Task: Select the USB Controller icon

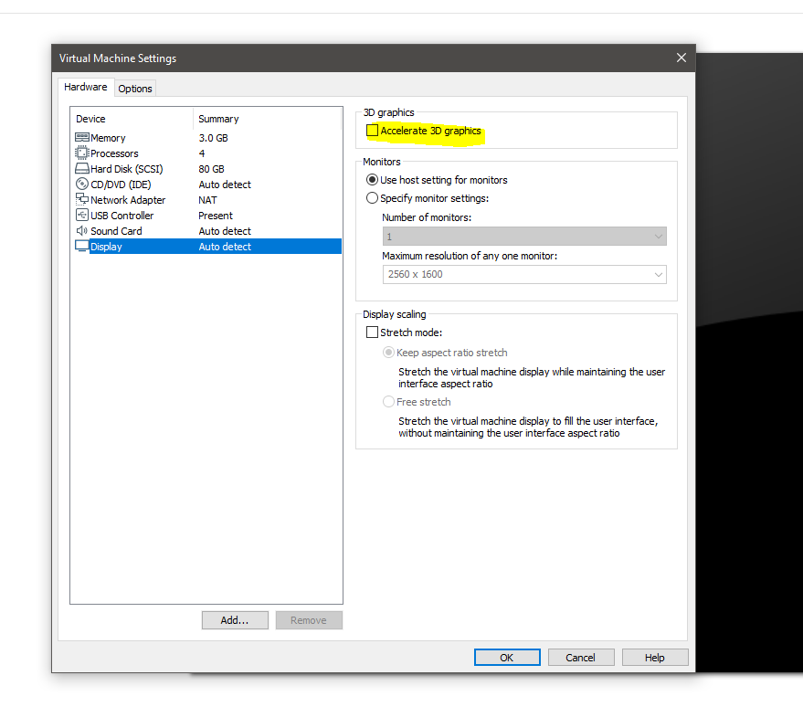Action: tap(82, 216)
